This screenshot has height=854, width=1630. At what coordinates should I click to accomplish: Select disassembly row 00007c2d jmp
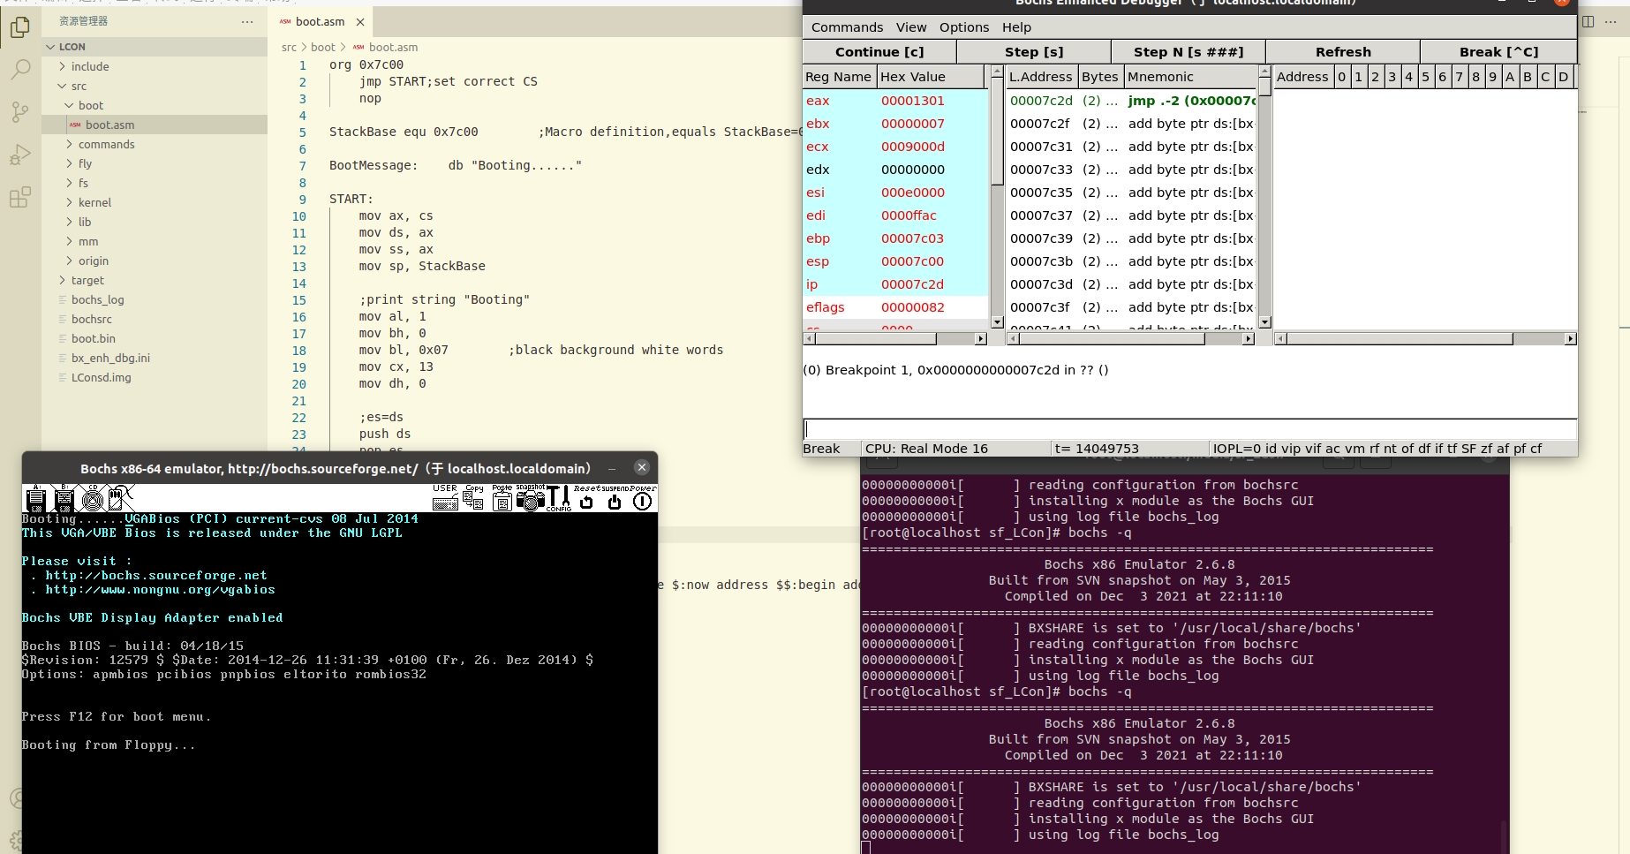coord(1132,101)
